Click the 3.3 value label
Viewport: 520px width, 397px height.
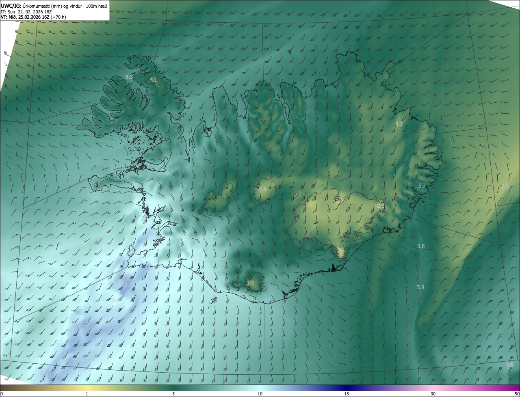(x=399, y=124)
